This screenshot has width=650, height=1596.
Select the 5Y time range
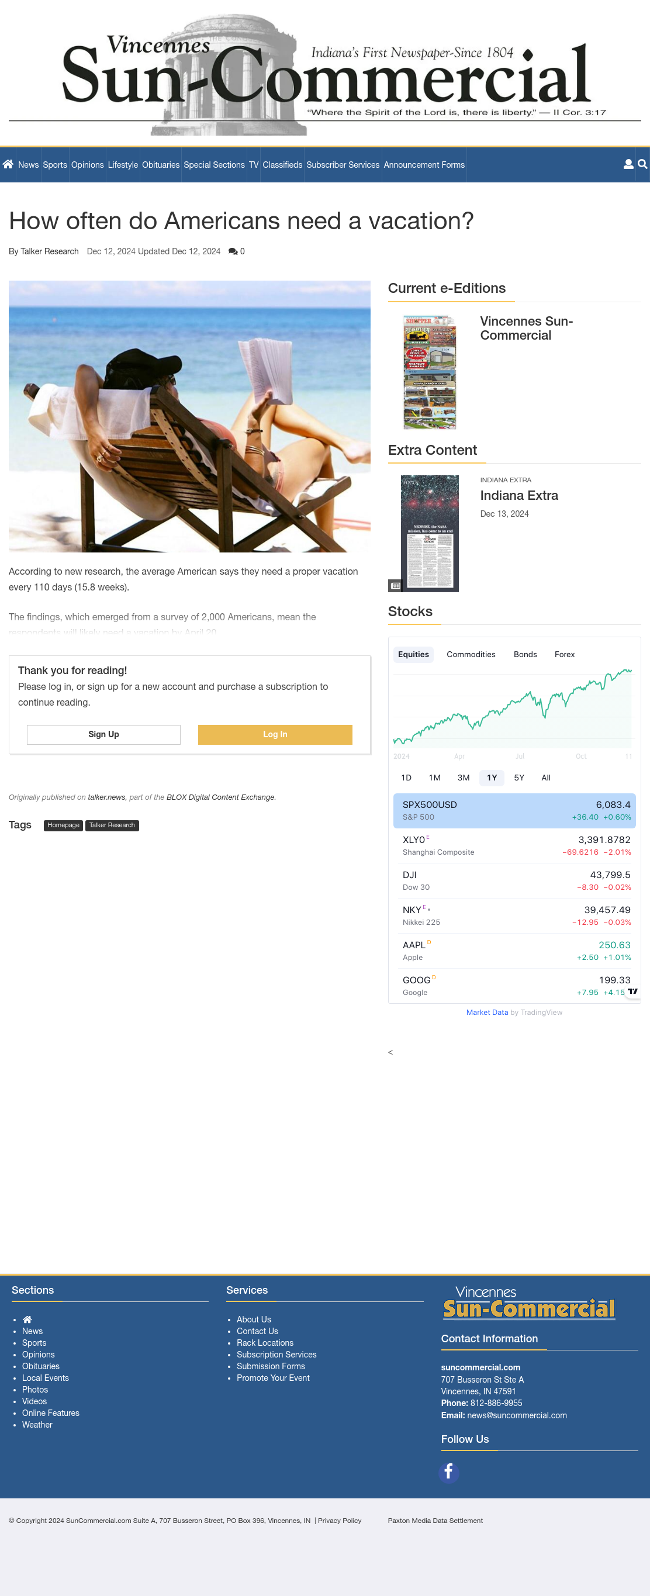click(518, 778)
